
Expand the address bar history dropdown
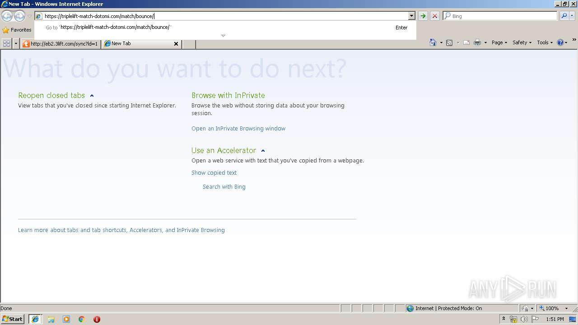point(411,16)
